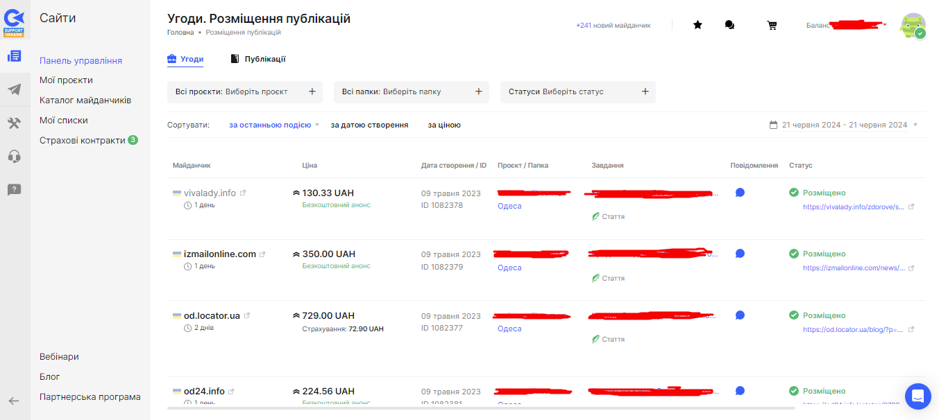
Task: Open the question mark help sidebar icon
Action: tap(15, 189)
